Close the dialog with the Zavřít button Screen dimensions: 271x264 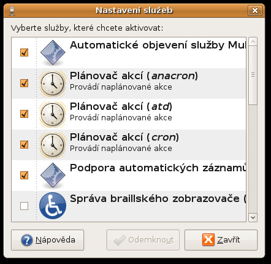221,240
